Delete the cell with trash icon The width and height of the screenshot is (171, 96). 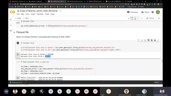coord(155,40)
